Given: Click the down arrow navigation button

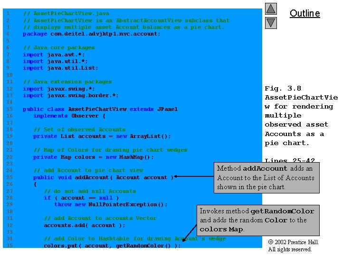Looking at the screenshot, I should click(271, 23).
